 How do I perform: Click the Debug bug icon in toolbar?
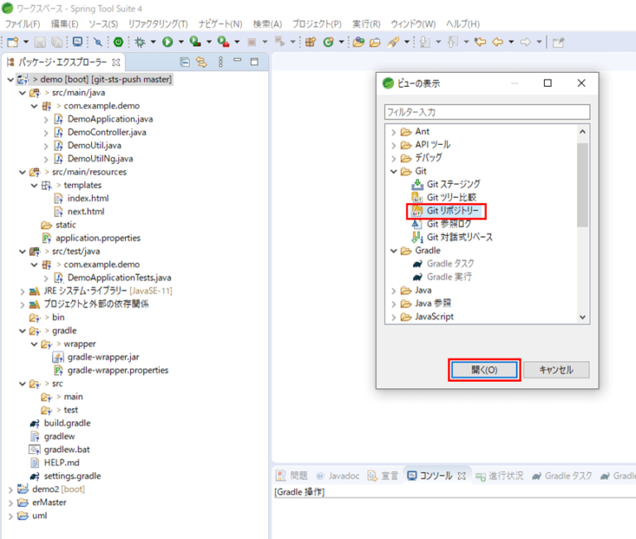140,41
